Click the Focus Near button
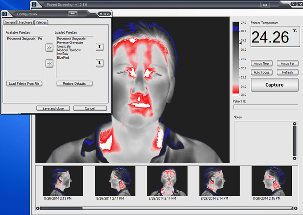Image resolution: width=303 pixels, height=215 pixels. 262,63
